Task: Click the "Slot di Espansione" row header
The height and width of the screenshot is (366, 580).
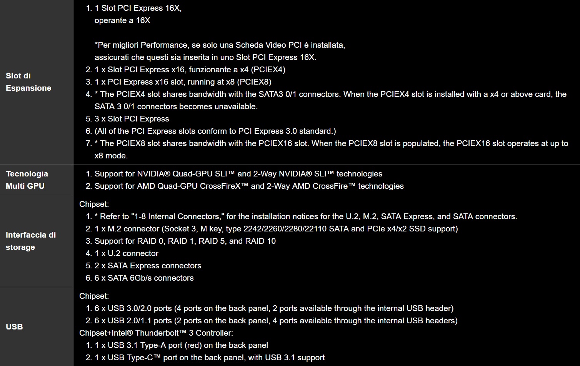Action: pyautogui.click(x=28, y=82)
